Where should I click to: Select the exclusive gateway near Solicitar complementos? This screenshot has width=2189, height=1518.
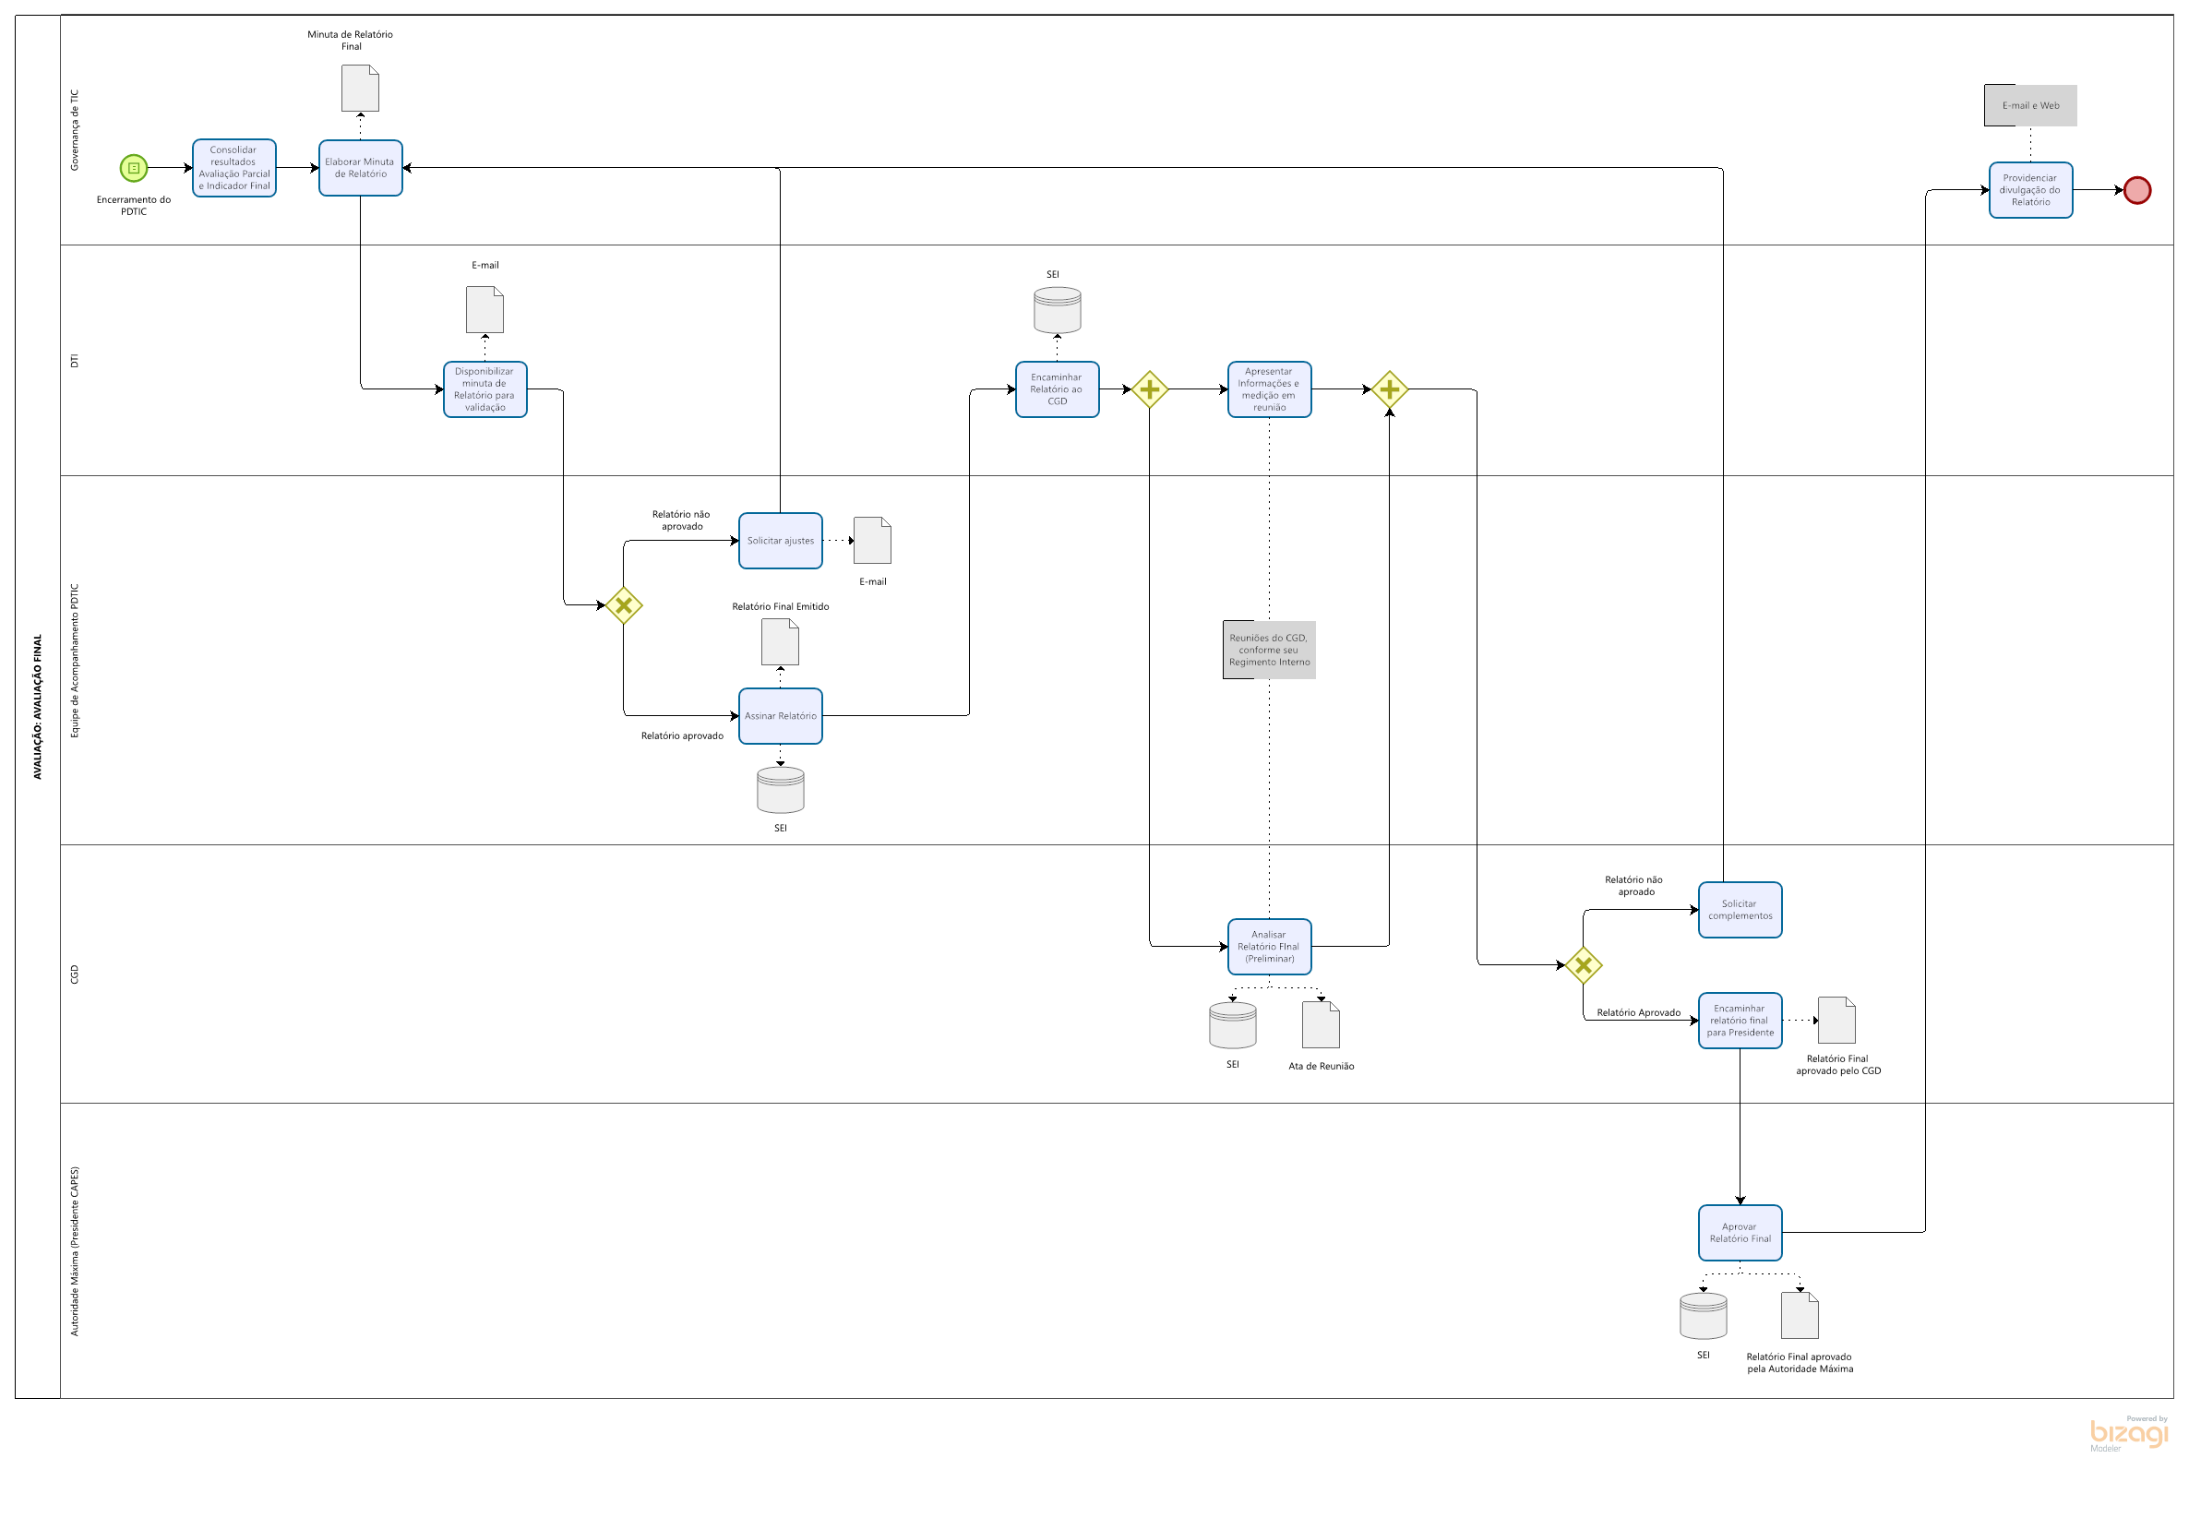point(1584,965)
